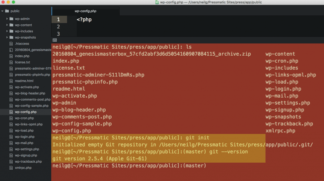Open wp-links-opml.php from the sidebar
324x181 pixels.
click(x=29, y=124)
